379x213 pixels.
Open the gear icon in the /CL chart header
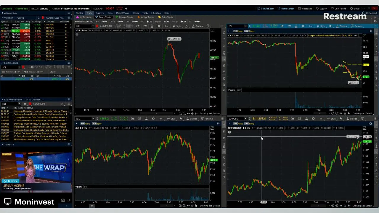click(x=370, y=31)
